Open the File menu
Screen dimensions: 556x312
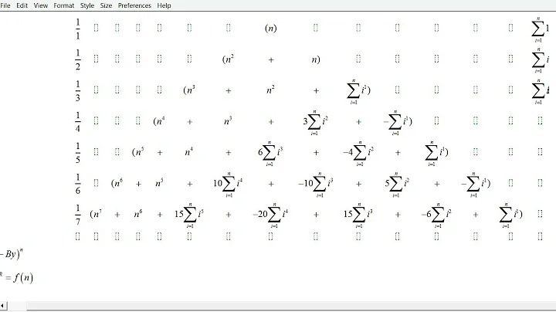coord(5,5)
